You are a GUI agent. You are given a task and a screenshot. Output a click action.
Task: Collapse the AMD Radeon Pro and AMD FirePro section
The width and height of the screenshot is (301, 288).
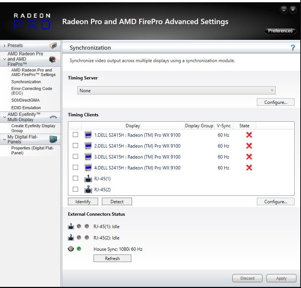point(5,59)
